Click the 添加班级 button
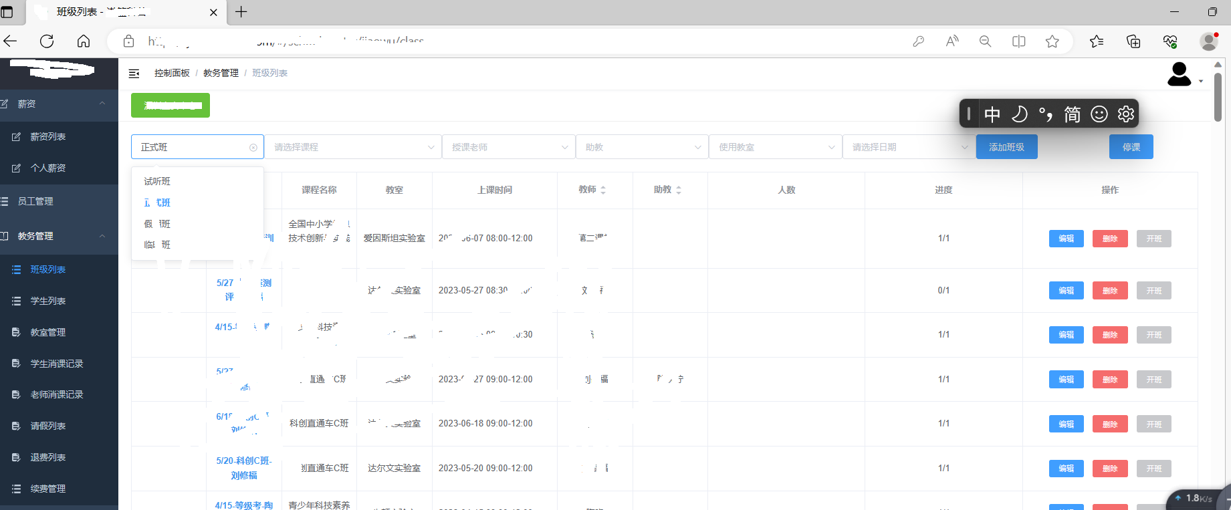This screenshot has height=510, width=1231. point(1006,147)
